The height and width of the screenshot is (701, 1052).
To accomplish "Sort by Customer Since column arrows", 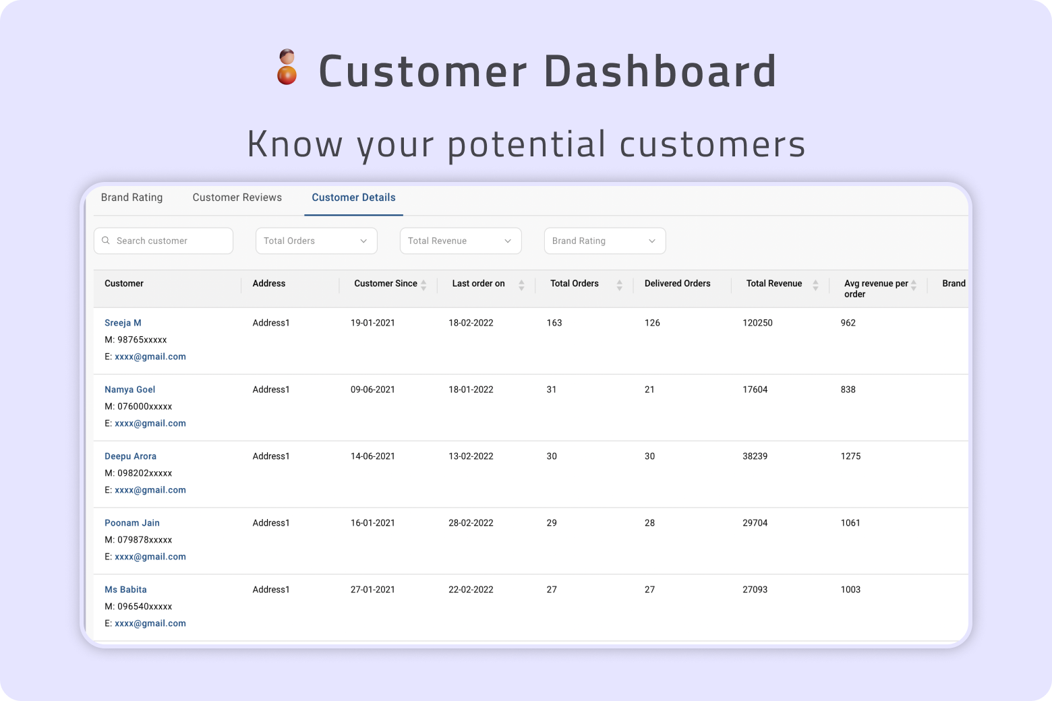I will (423, 284).
